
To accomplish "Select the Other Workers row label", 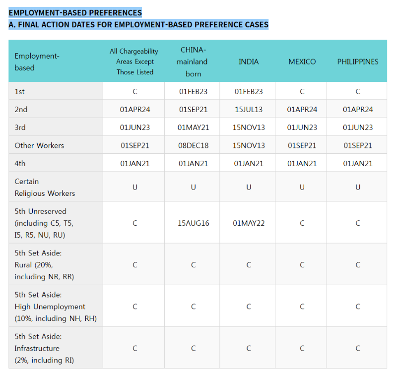I will 39,145.
